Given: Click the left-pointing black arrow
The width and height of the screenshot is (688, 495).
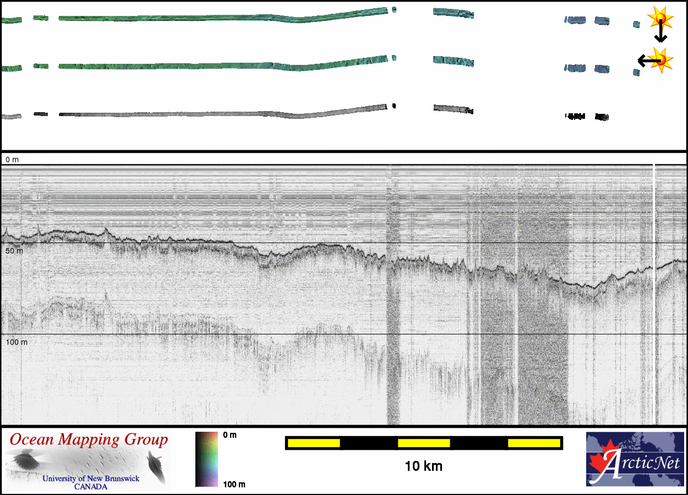Looking at the screenshot, I should (645, 60).
